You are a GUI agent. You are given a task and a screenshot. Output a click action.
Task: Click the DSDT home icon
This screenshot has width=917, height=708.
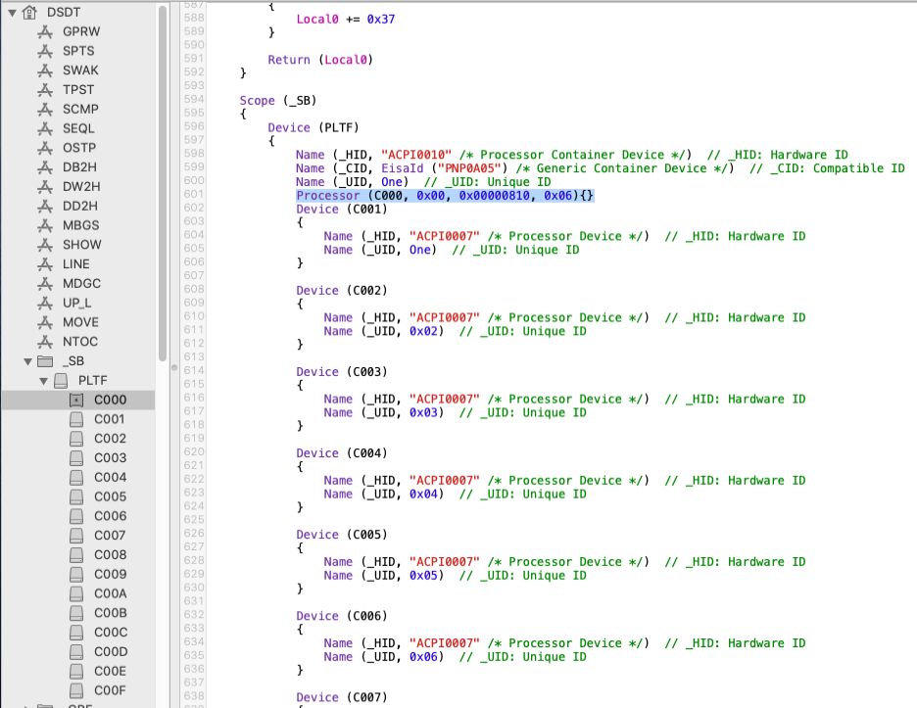coord(29,12)
